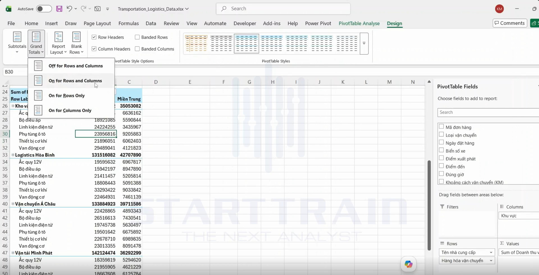Open Tên nhà cung cấp row field dropdown
The image size is (539, 275).
[x=491, y=252]
